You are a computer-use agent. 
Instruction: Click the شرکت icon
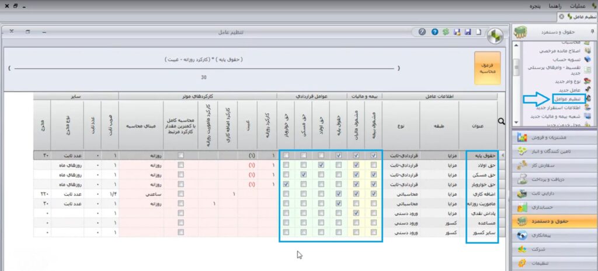(x=522, y=249)
